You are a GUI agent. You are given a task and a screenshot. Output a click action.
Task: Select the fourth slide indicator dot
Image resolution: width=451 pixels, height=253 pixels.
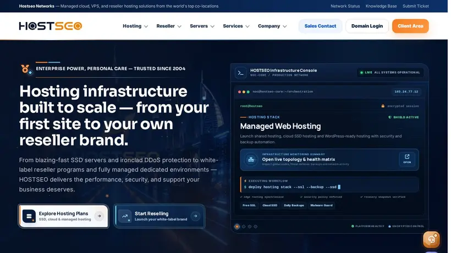(255, 227)
